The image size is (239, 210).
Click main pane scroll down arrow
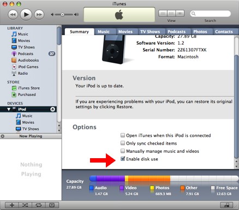coord(236,166)
